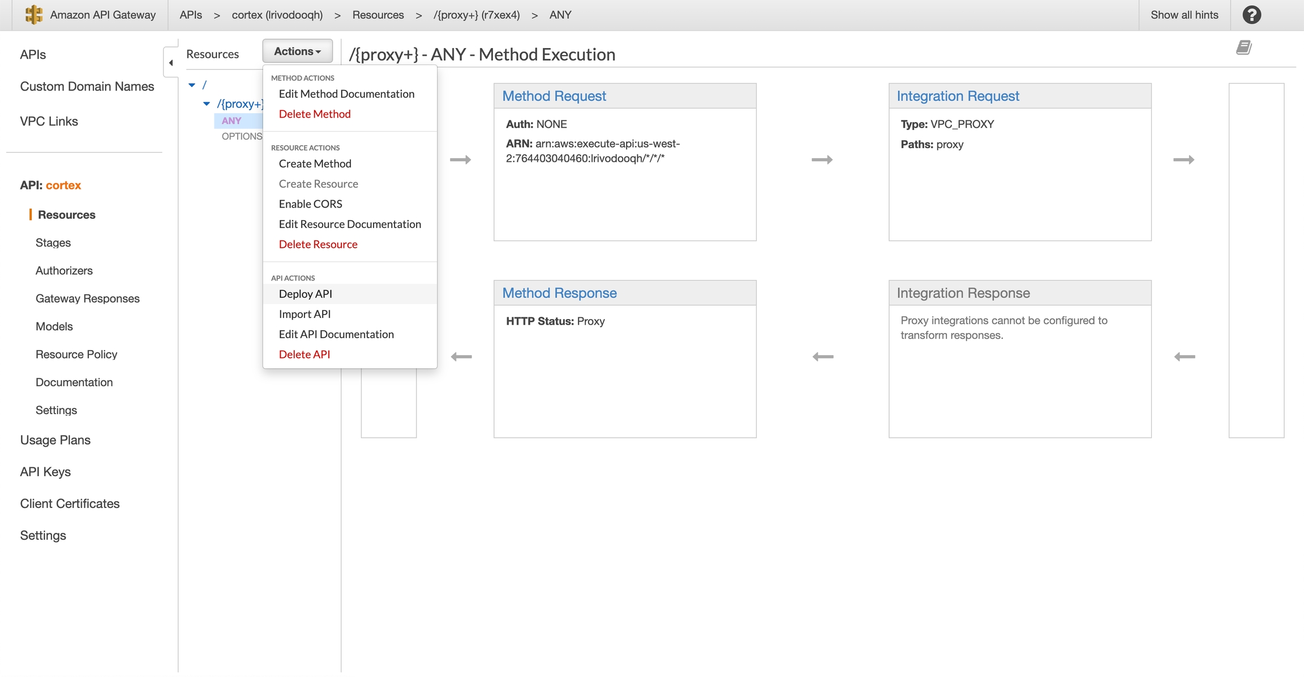
Task: Choose Deploy API from Actions menu
Action: tap(305, 294)
